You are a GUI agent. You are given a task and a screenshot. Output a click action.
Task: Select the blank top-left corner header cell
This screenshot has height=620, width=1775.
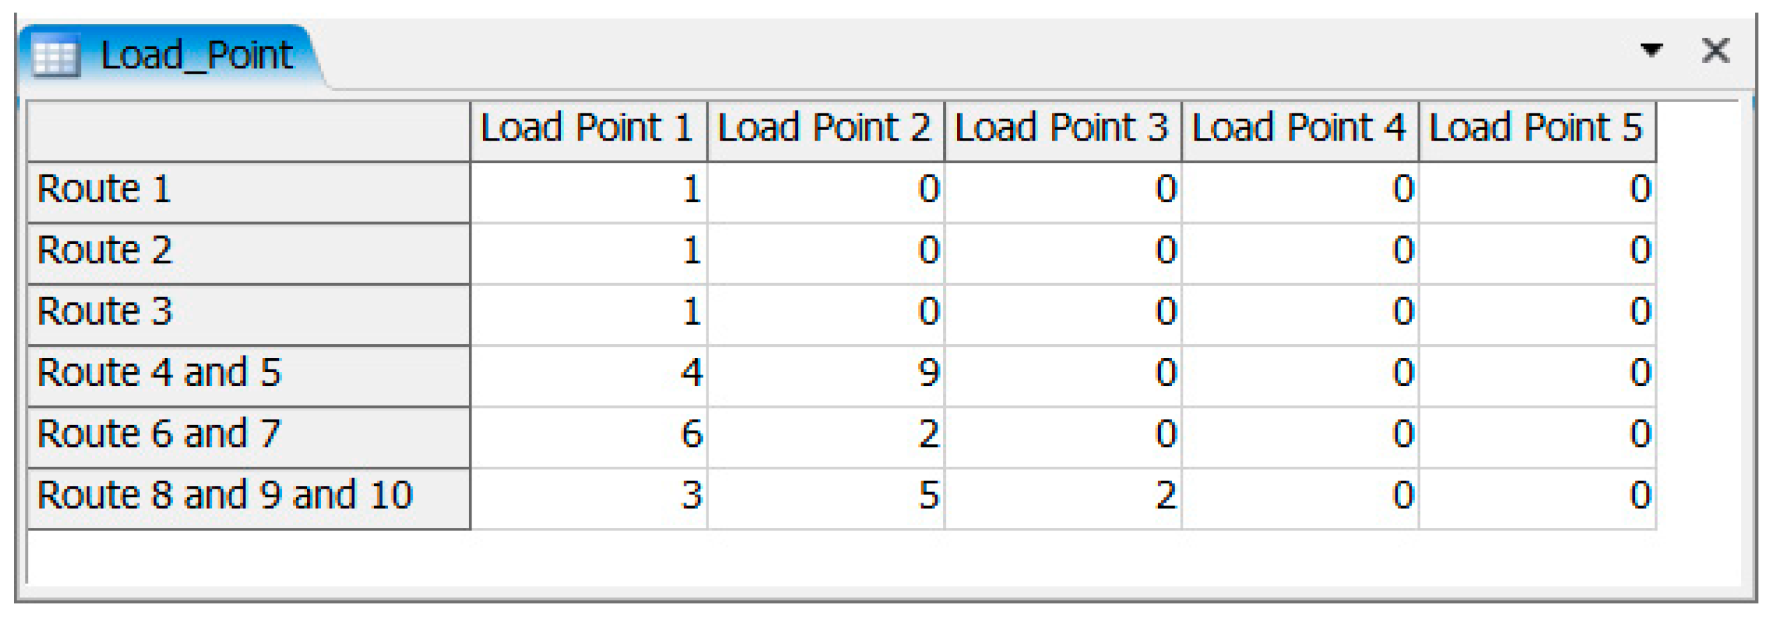[248, 130]
